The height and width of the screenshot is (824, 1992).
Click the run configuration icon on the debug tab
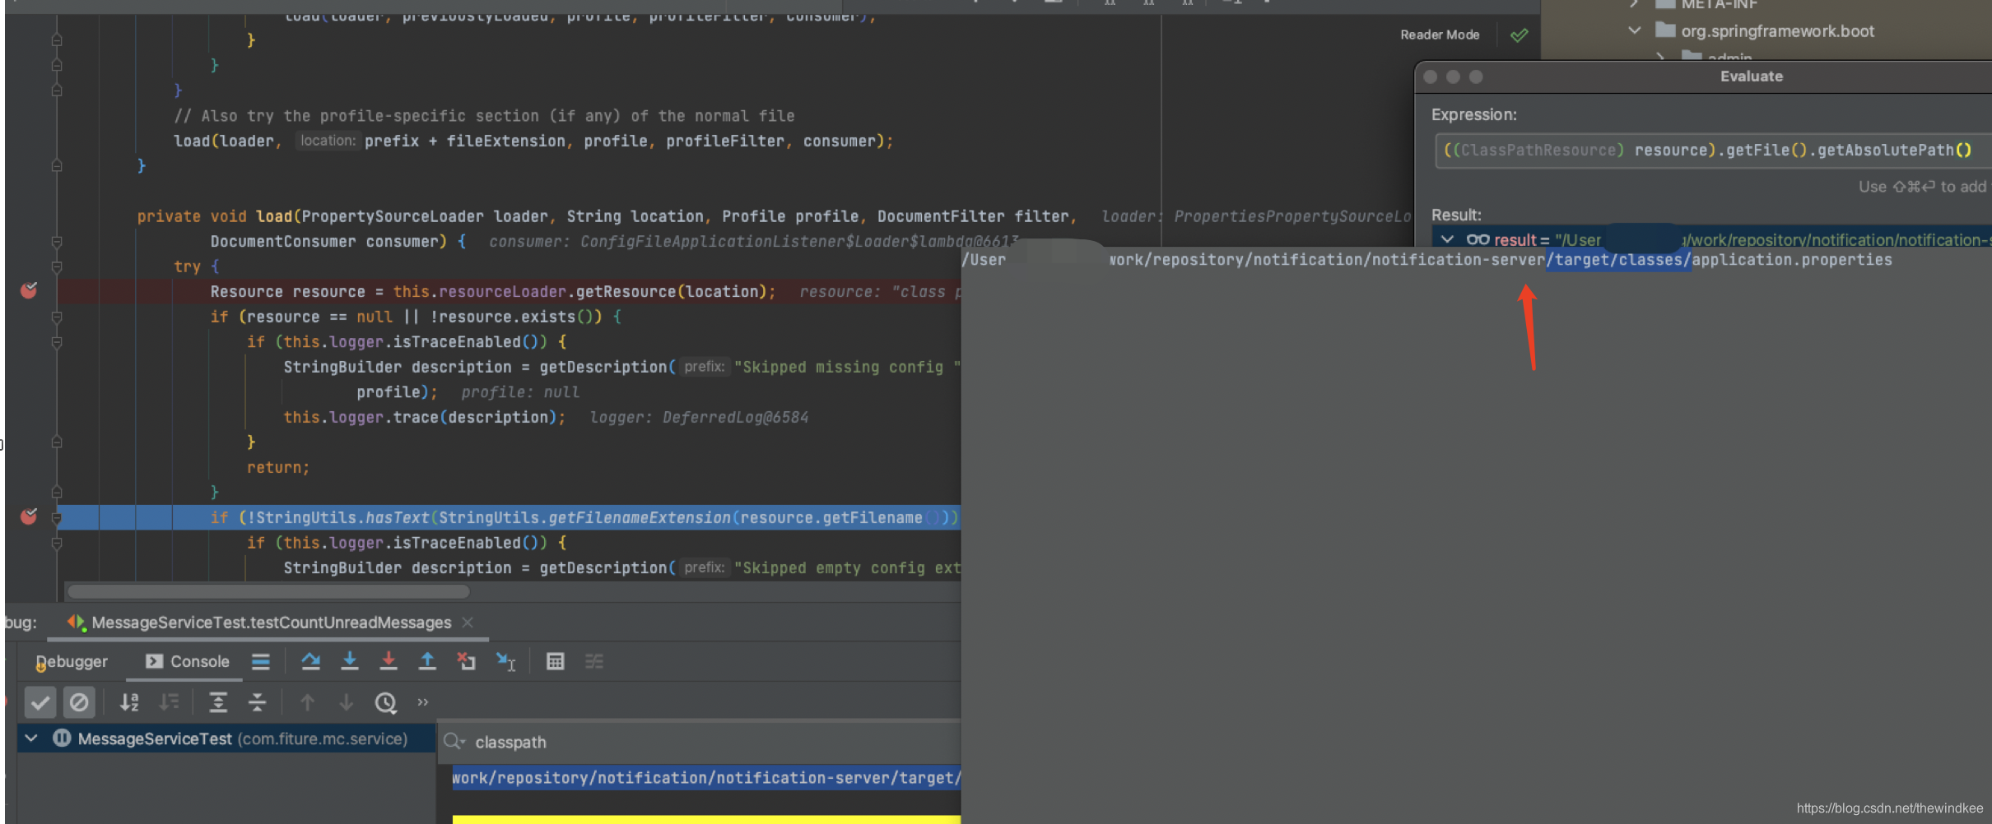(x=77, y=623)
